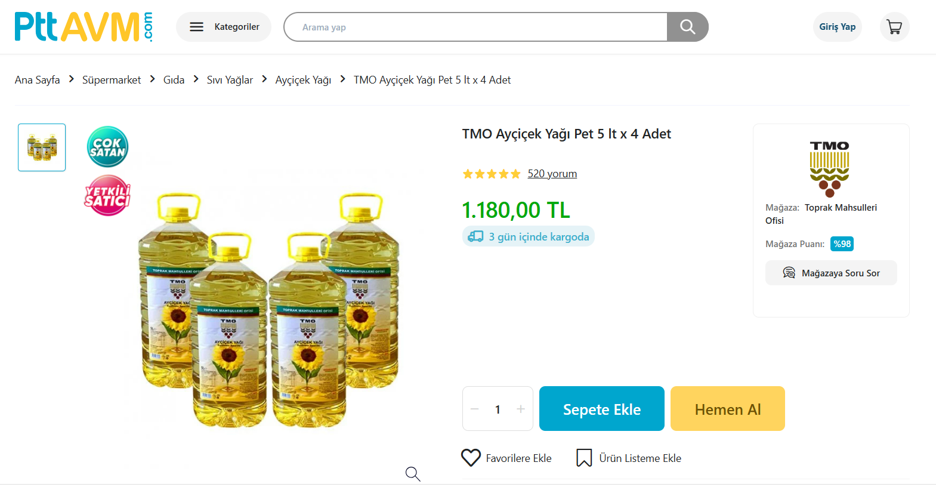Click the search magnifier button
This screenshot has height=490, width=936.
pyautogui.click(x=687, y=27)
